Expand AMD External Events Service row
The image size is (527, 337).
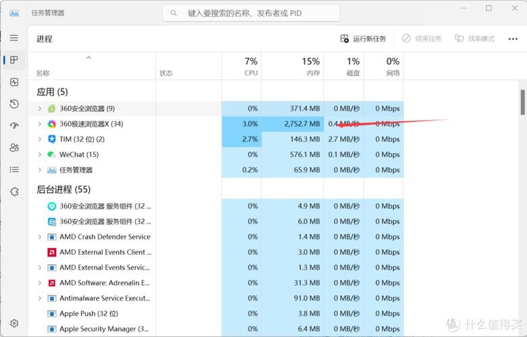pyautogui.click(x=40, y=268)
